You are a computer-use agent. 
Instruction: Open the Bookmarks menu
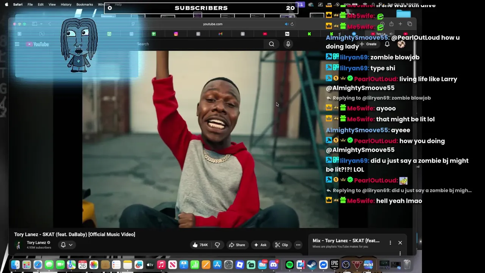click(84, 5)
